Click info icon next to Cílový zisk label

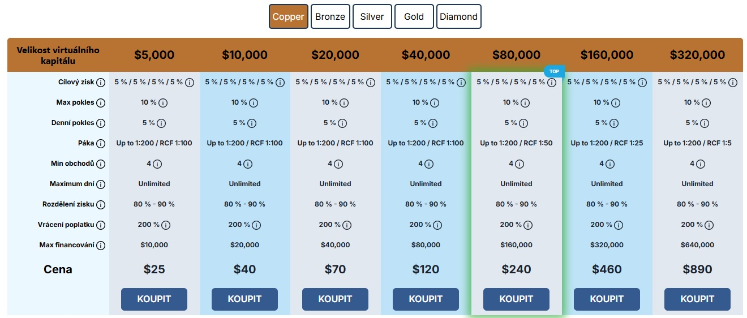coord(101,83)
